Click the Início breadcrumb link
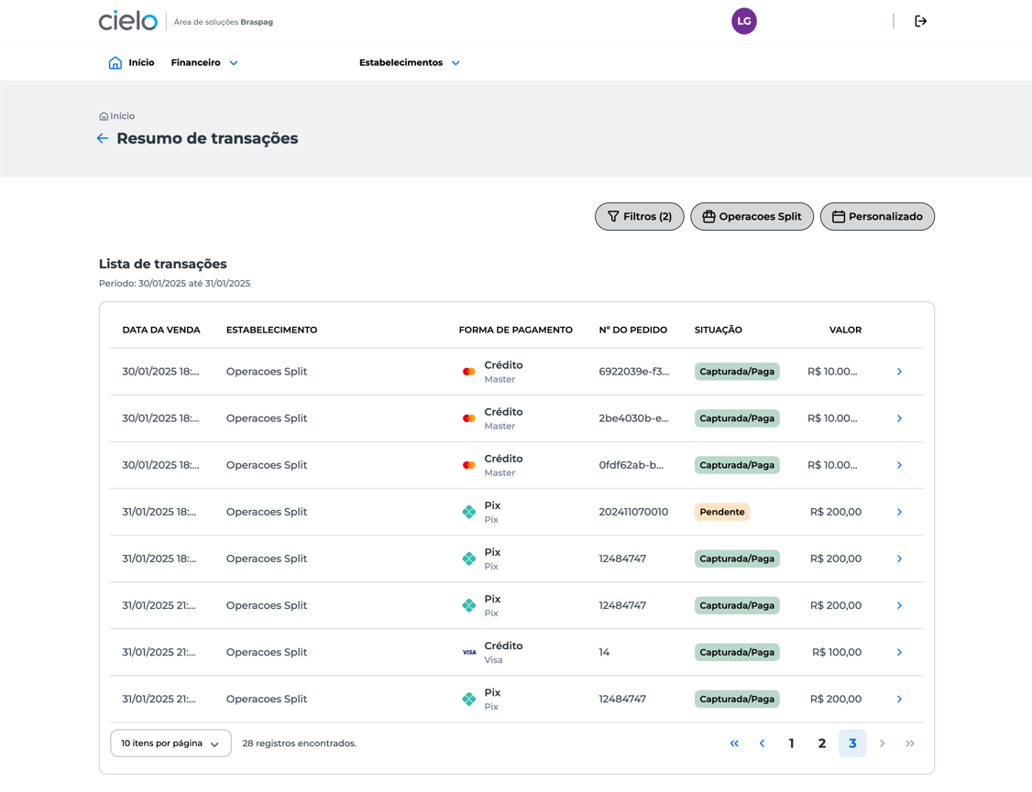Image resolution: width=1032 pixels, height=792 pixels. (x=122, y=116)
